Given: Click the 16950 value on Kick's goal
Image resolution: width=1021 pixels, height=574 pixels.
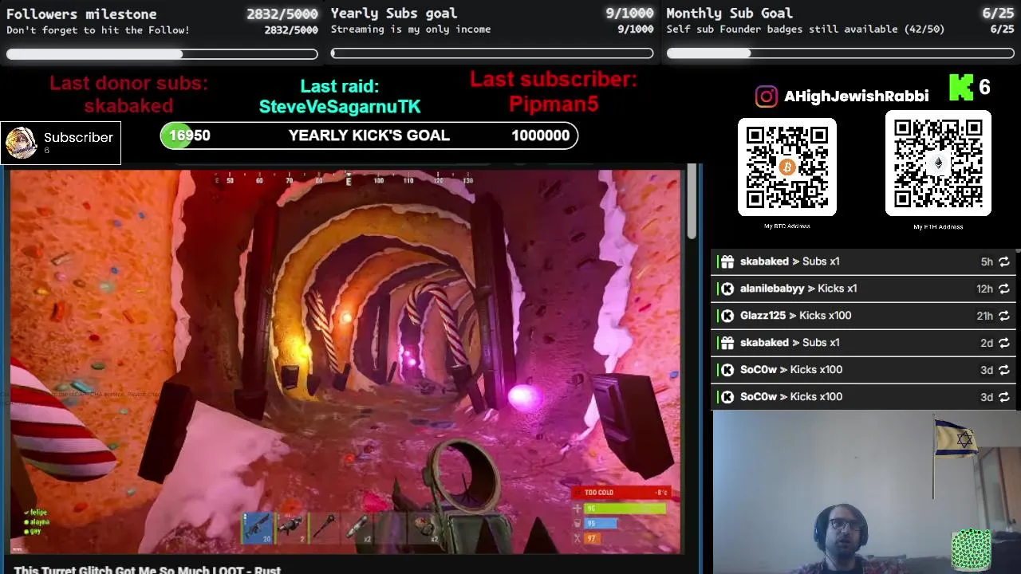Looking at the screenshot, I should pos(190,136).
